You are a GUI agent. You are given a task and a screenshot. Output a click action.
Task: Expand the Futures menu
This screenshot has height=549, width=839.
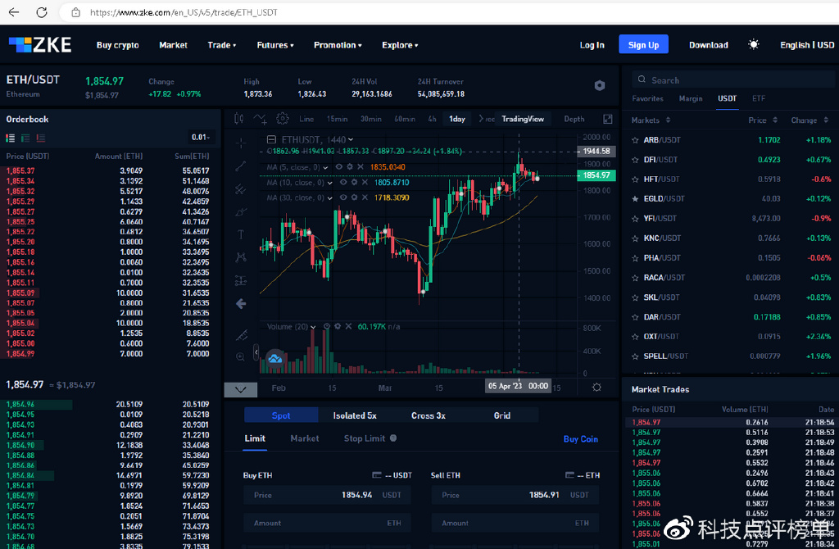274,45
